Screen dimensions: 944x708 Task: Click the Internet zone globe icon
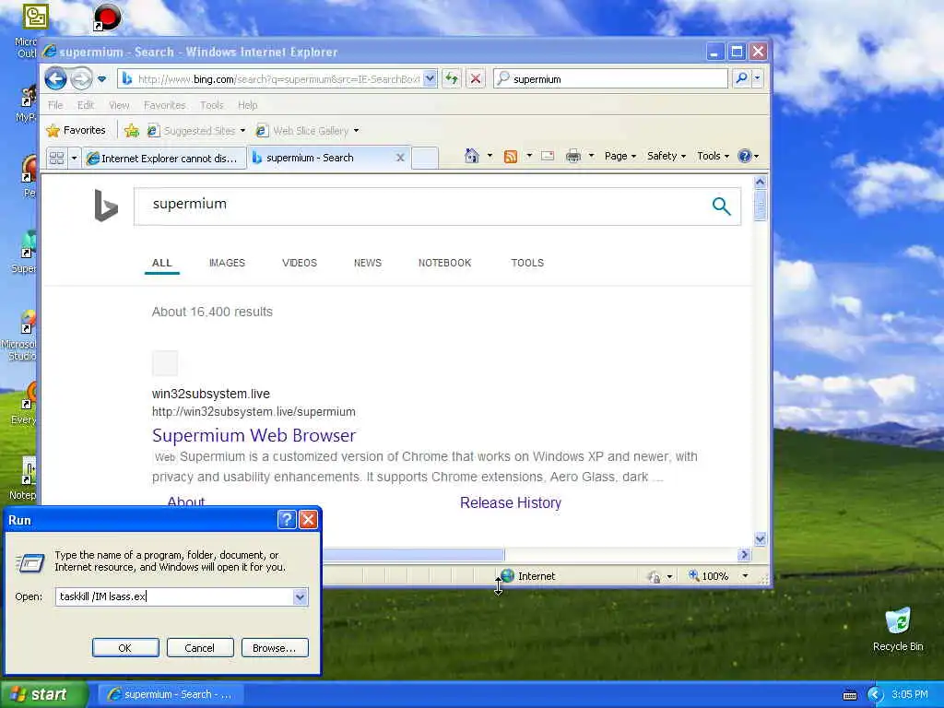(508, 576)
